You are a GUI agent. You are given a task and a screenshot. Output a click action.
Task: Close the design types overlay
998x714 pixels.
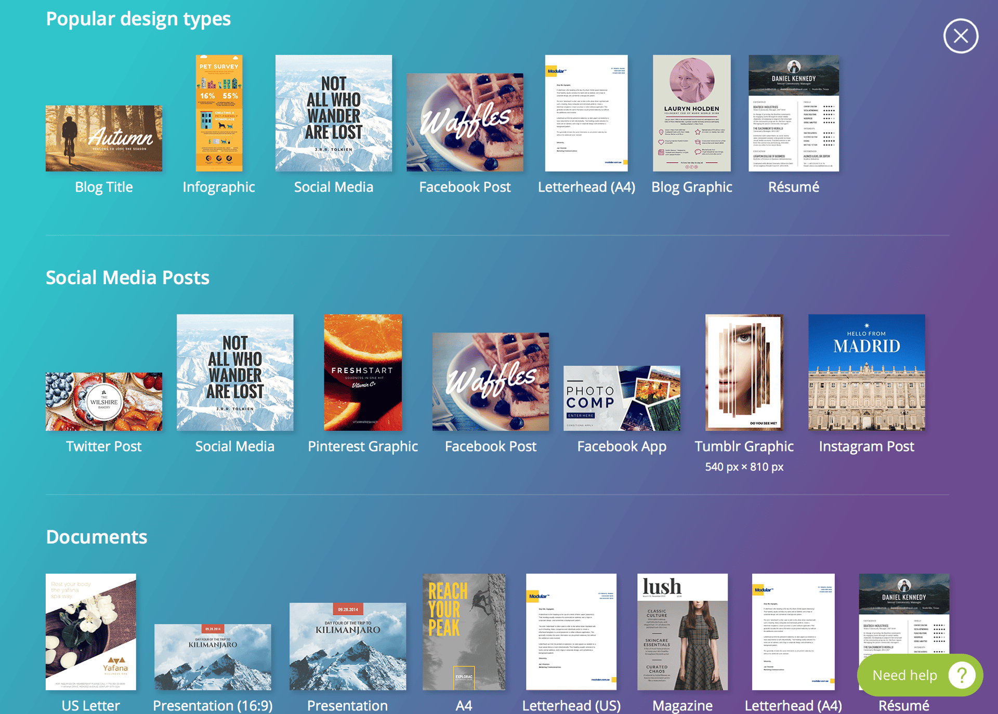click(x=961, y=35)
